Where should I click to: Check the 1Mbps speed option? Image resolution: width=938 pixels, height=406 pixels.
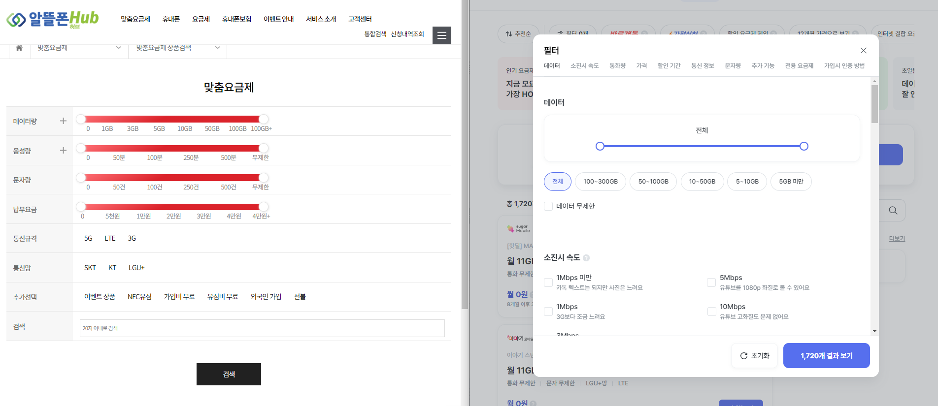[548, 312]
